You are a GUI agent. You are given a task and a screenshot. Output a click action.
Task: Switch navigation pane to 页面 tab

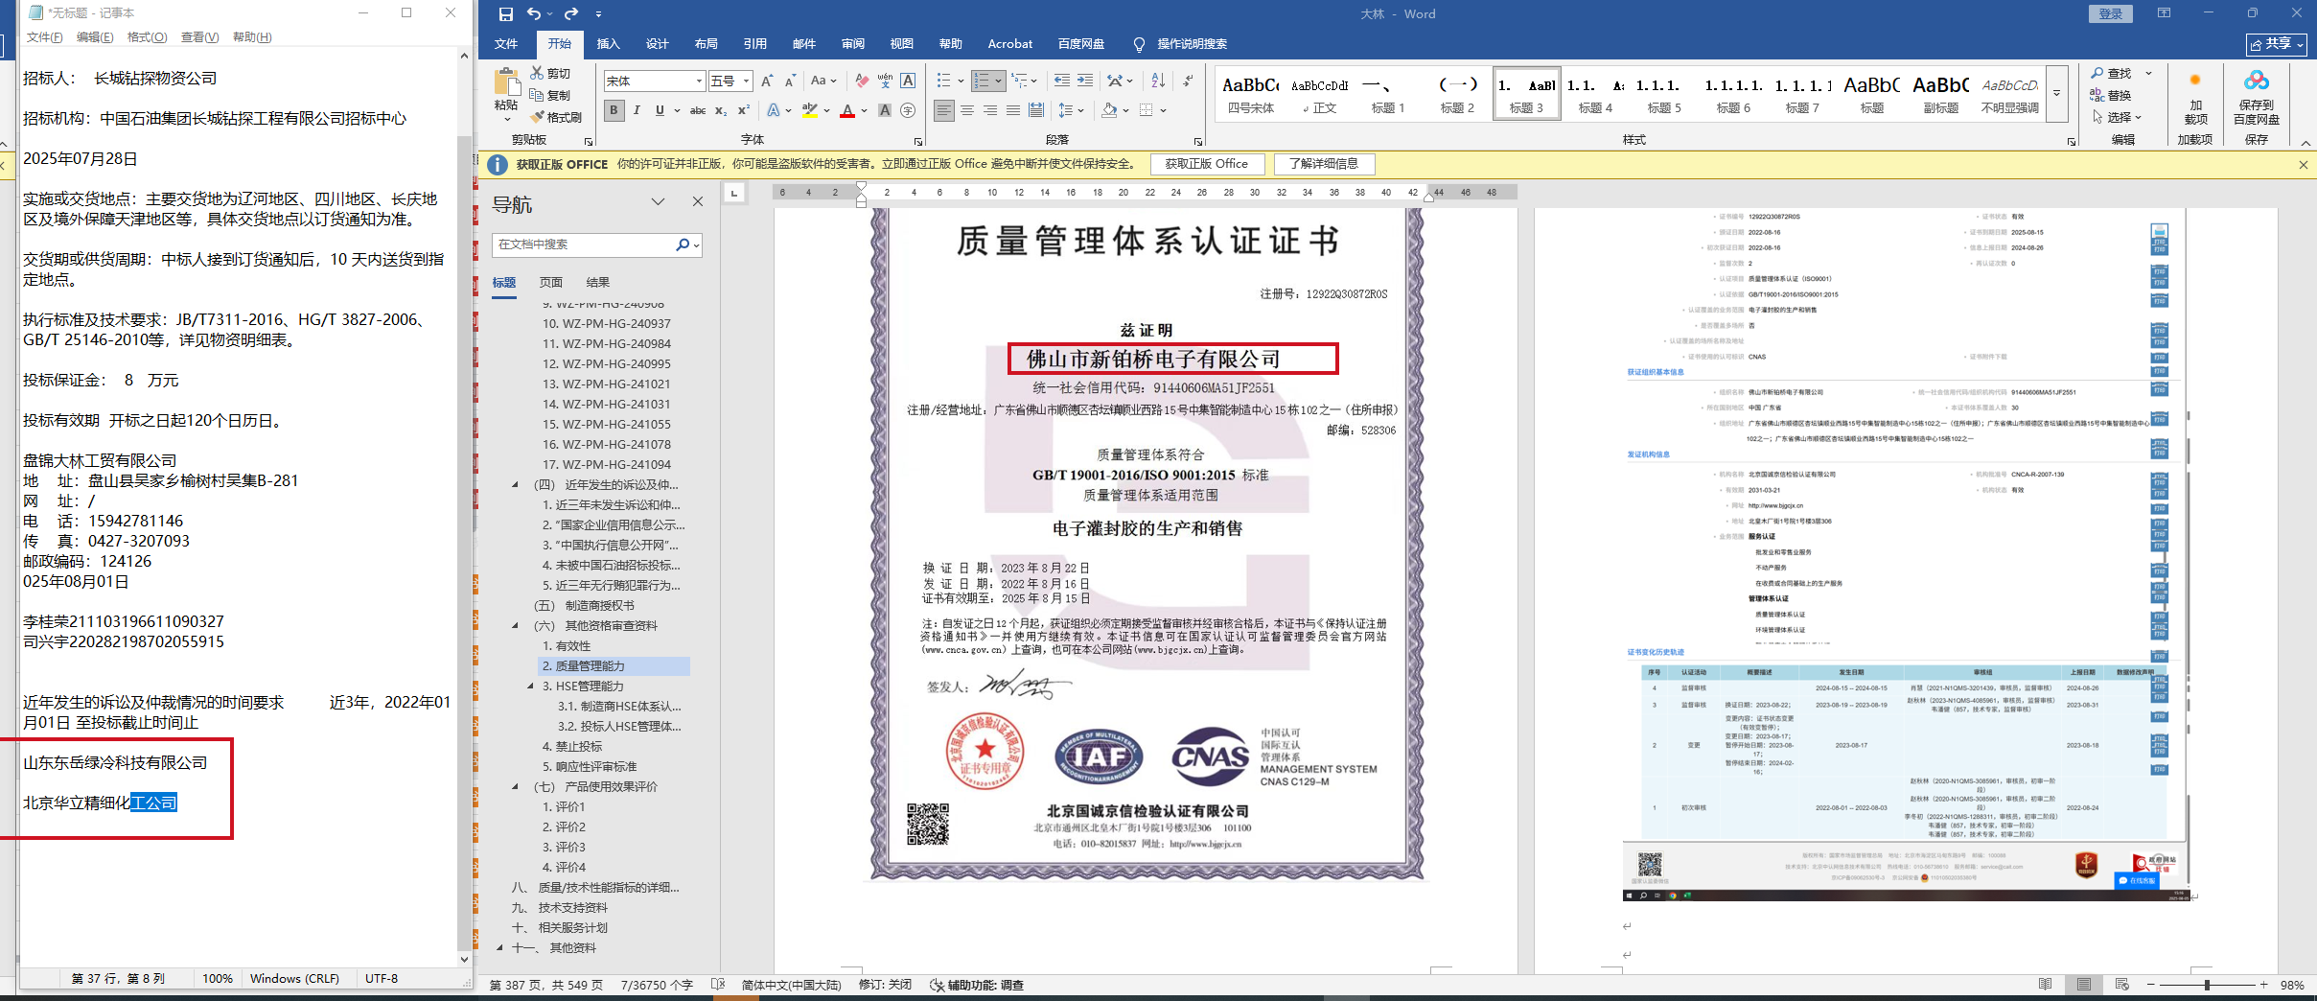551,282
